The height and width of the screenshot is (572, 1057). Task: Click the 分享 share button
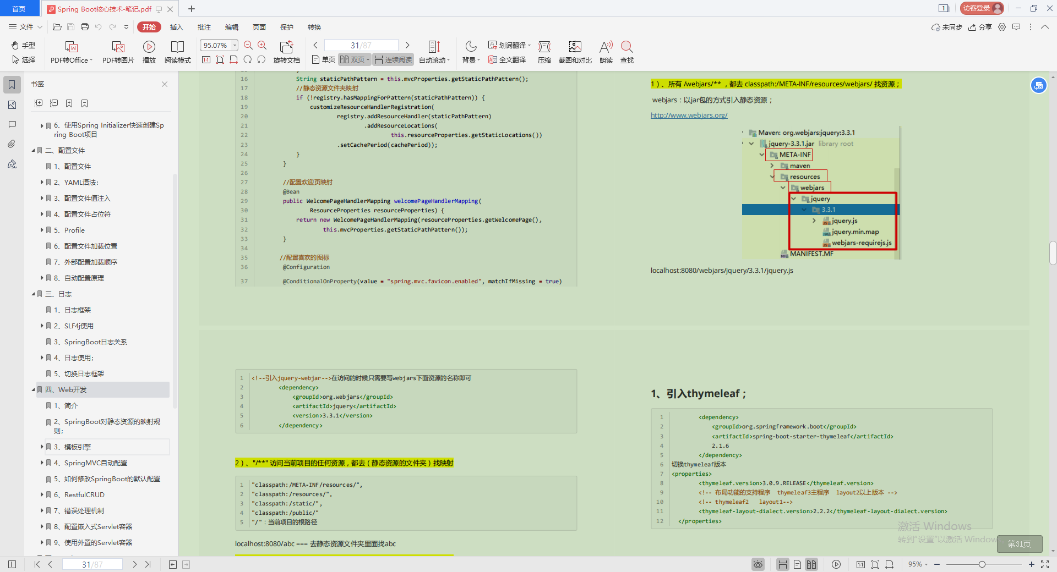pyautogui.click(x=980, y=27)
